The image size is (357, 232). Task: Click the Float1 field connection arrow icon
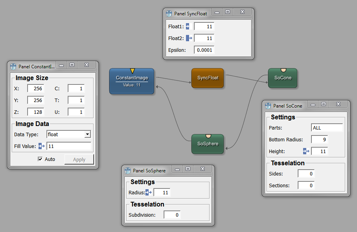[x=188, y=27]
